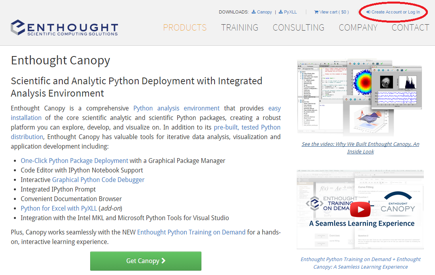435x275 pixels.
Task: Click the green Get Canopy button
Action: tap(146, 261)
